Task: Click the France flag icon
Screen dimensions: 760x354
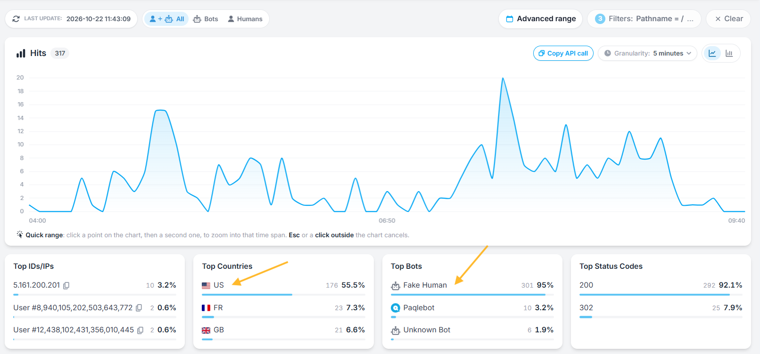Action: pos(206,308)
